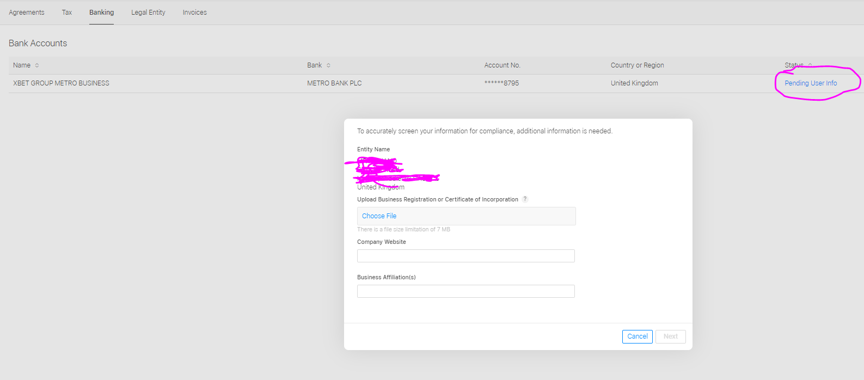Click the Business Affiliation(s) input box

click(x=465, y=291)
